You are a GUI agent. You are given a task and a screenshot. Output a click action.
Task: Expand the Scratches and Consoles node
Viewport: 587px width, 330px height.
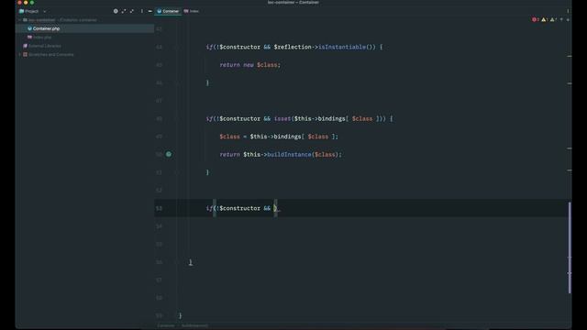[x=20, y=55]
